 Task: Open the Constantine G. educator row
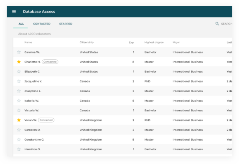pyautogui.click(x=123, y=139)
